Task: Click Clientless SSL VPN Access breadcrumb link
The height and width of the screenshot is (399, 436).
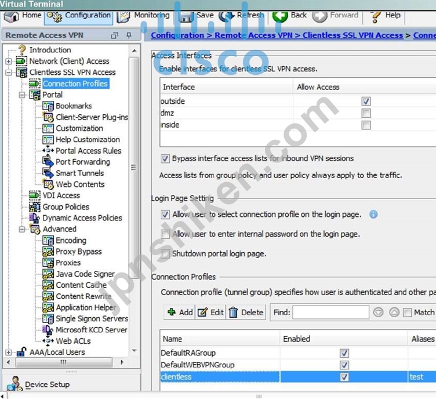Action: 353,35
